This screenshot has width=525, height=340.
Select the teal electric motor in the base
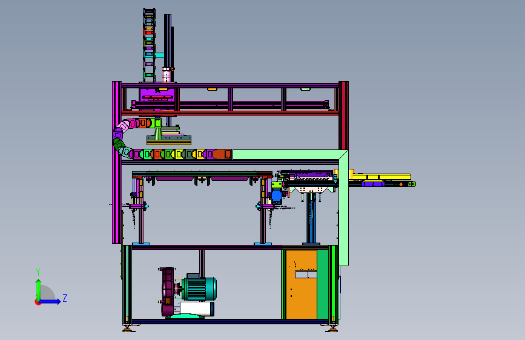point(199,288)
